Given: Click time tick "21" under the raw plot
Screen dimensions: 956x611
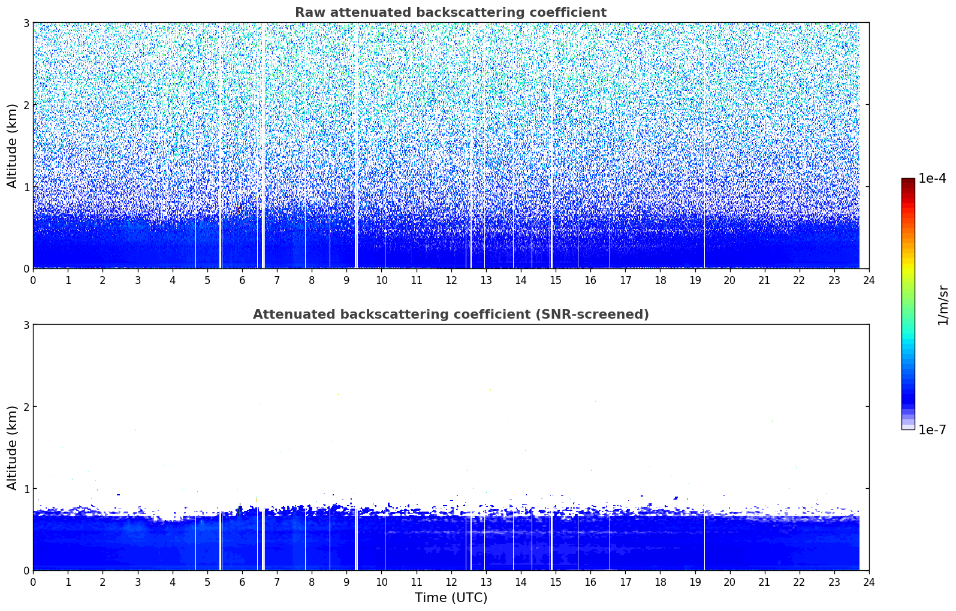Looking at the screenshot, I should tap(765, 280).
